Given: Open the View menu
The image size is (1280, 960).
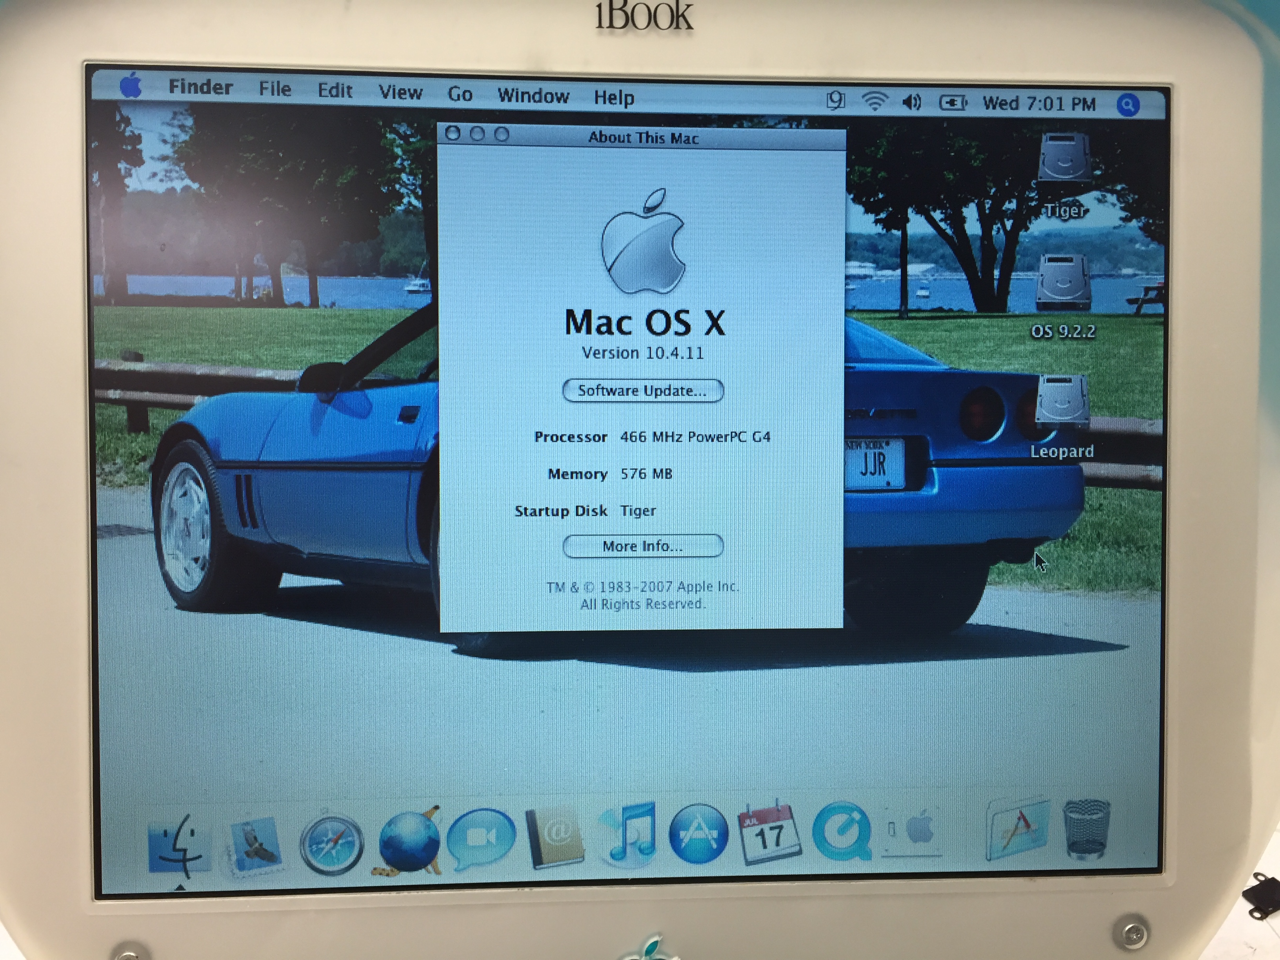Looking at the screenshot, I should 400,93.
